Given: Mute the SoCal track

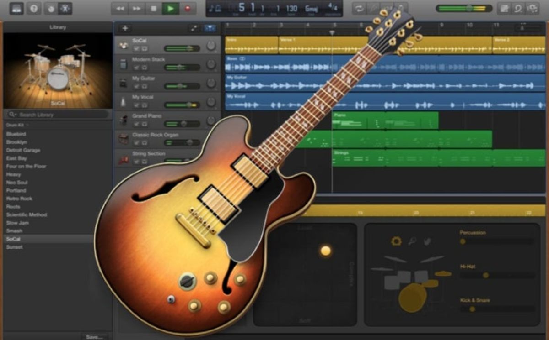Looking at the screenshot, I should pyautogui.click(x=136, y=48).
